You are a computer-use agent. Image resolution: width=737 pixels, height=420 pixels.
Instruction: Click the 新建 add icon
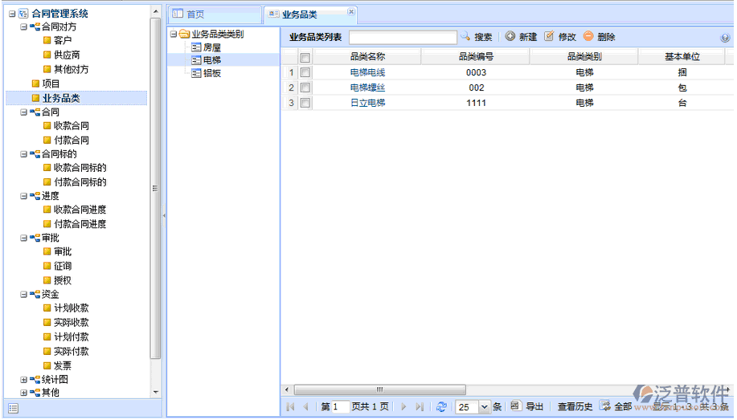click(510, 37)
